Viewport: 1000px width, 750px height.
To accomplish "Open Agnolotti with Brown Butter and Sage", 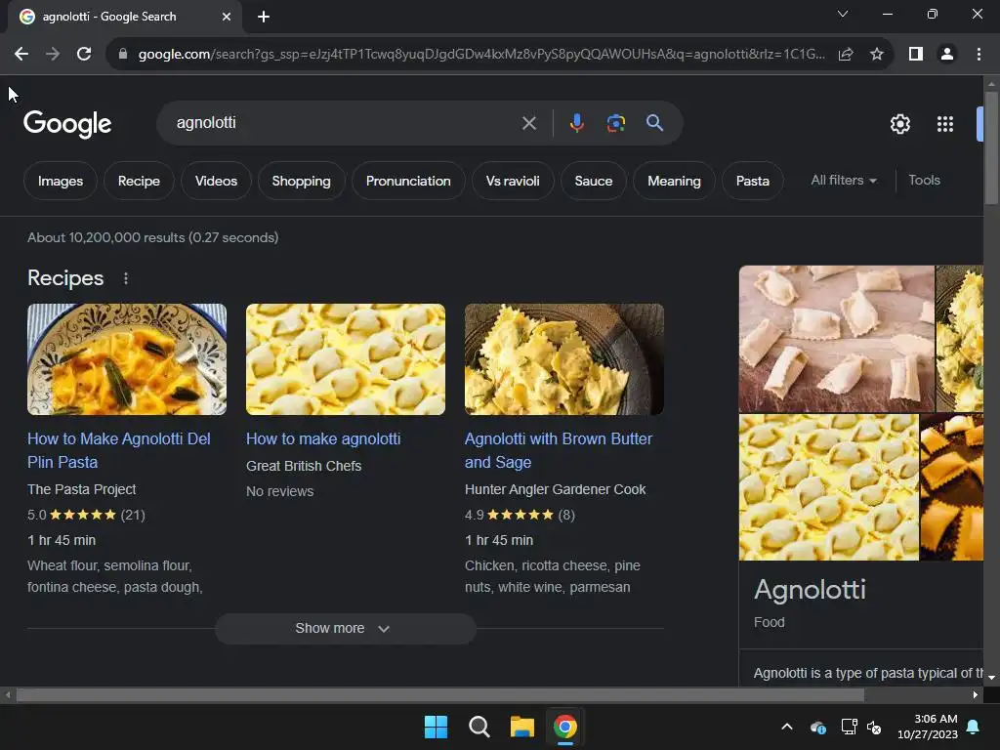I will point(558,450).
